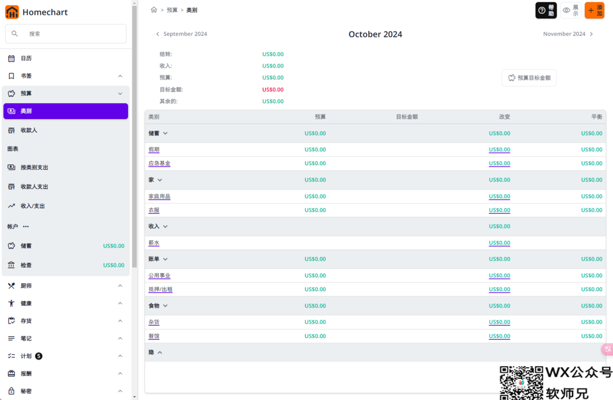Click the 计划 checklist icon

click(x=11, y=356)
